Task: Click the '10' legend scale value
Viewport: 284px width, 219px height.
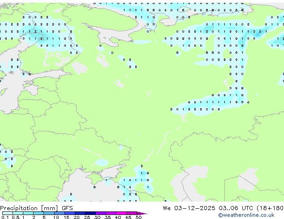Action: pos(56,217)
